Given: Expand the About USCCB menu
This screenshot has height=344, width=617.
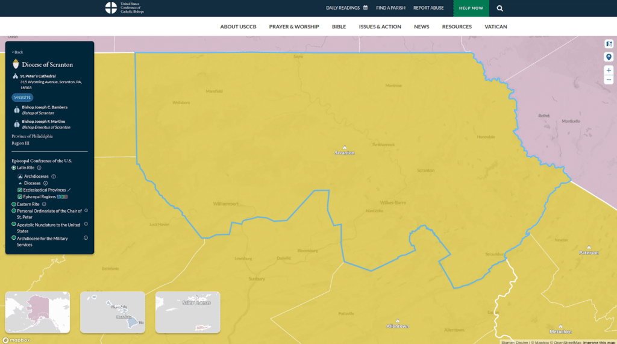Looking at the screenshot, I should 237,27.
